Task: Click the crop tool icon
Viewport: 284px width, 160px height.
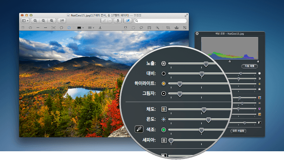Action: 168,28
